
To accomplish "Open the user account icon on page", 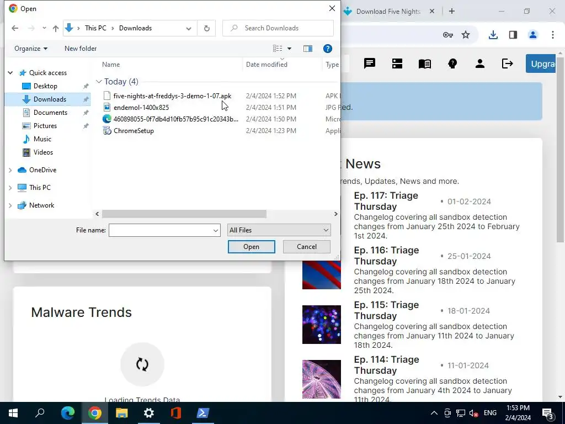I will [479, 64].
